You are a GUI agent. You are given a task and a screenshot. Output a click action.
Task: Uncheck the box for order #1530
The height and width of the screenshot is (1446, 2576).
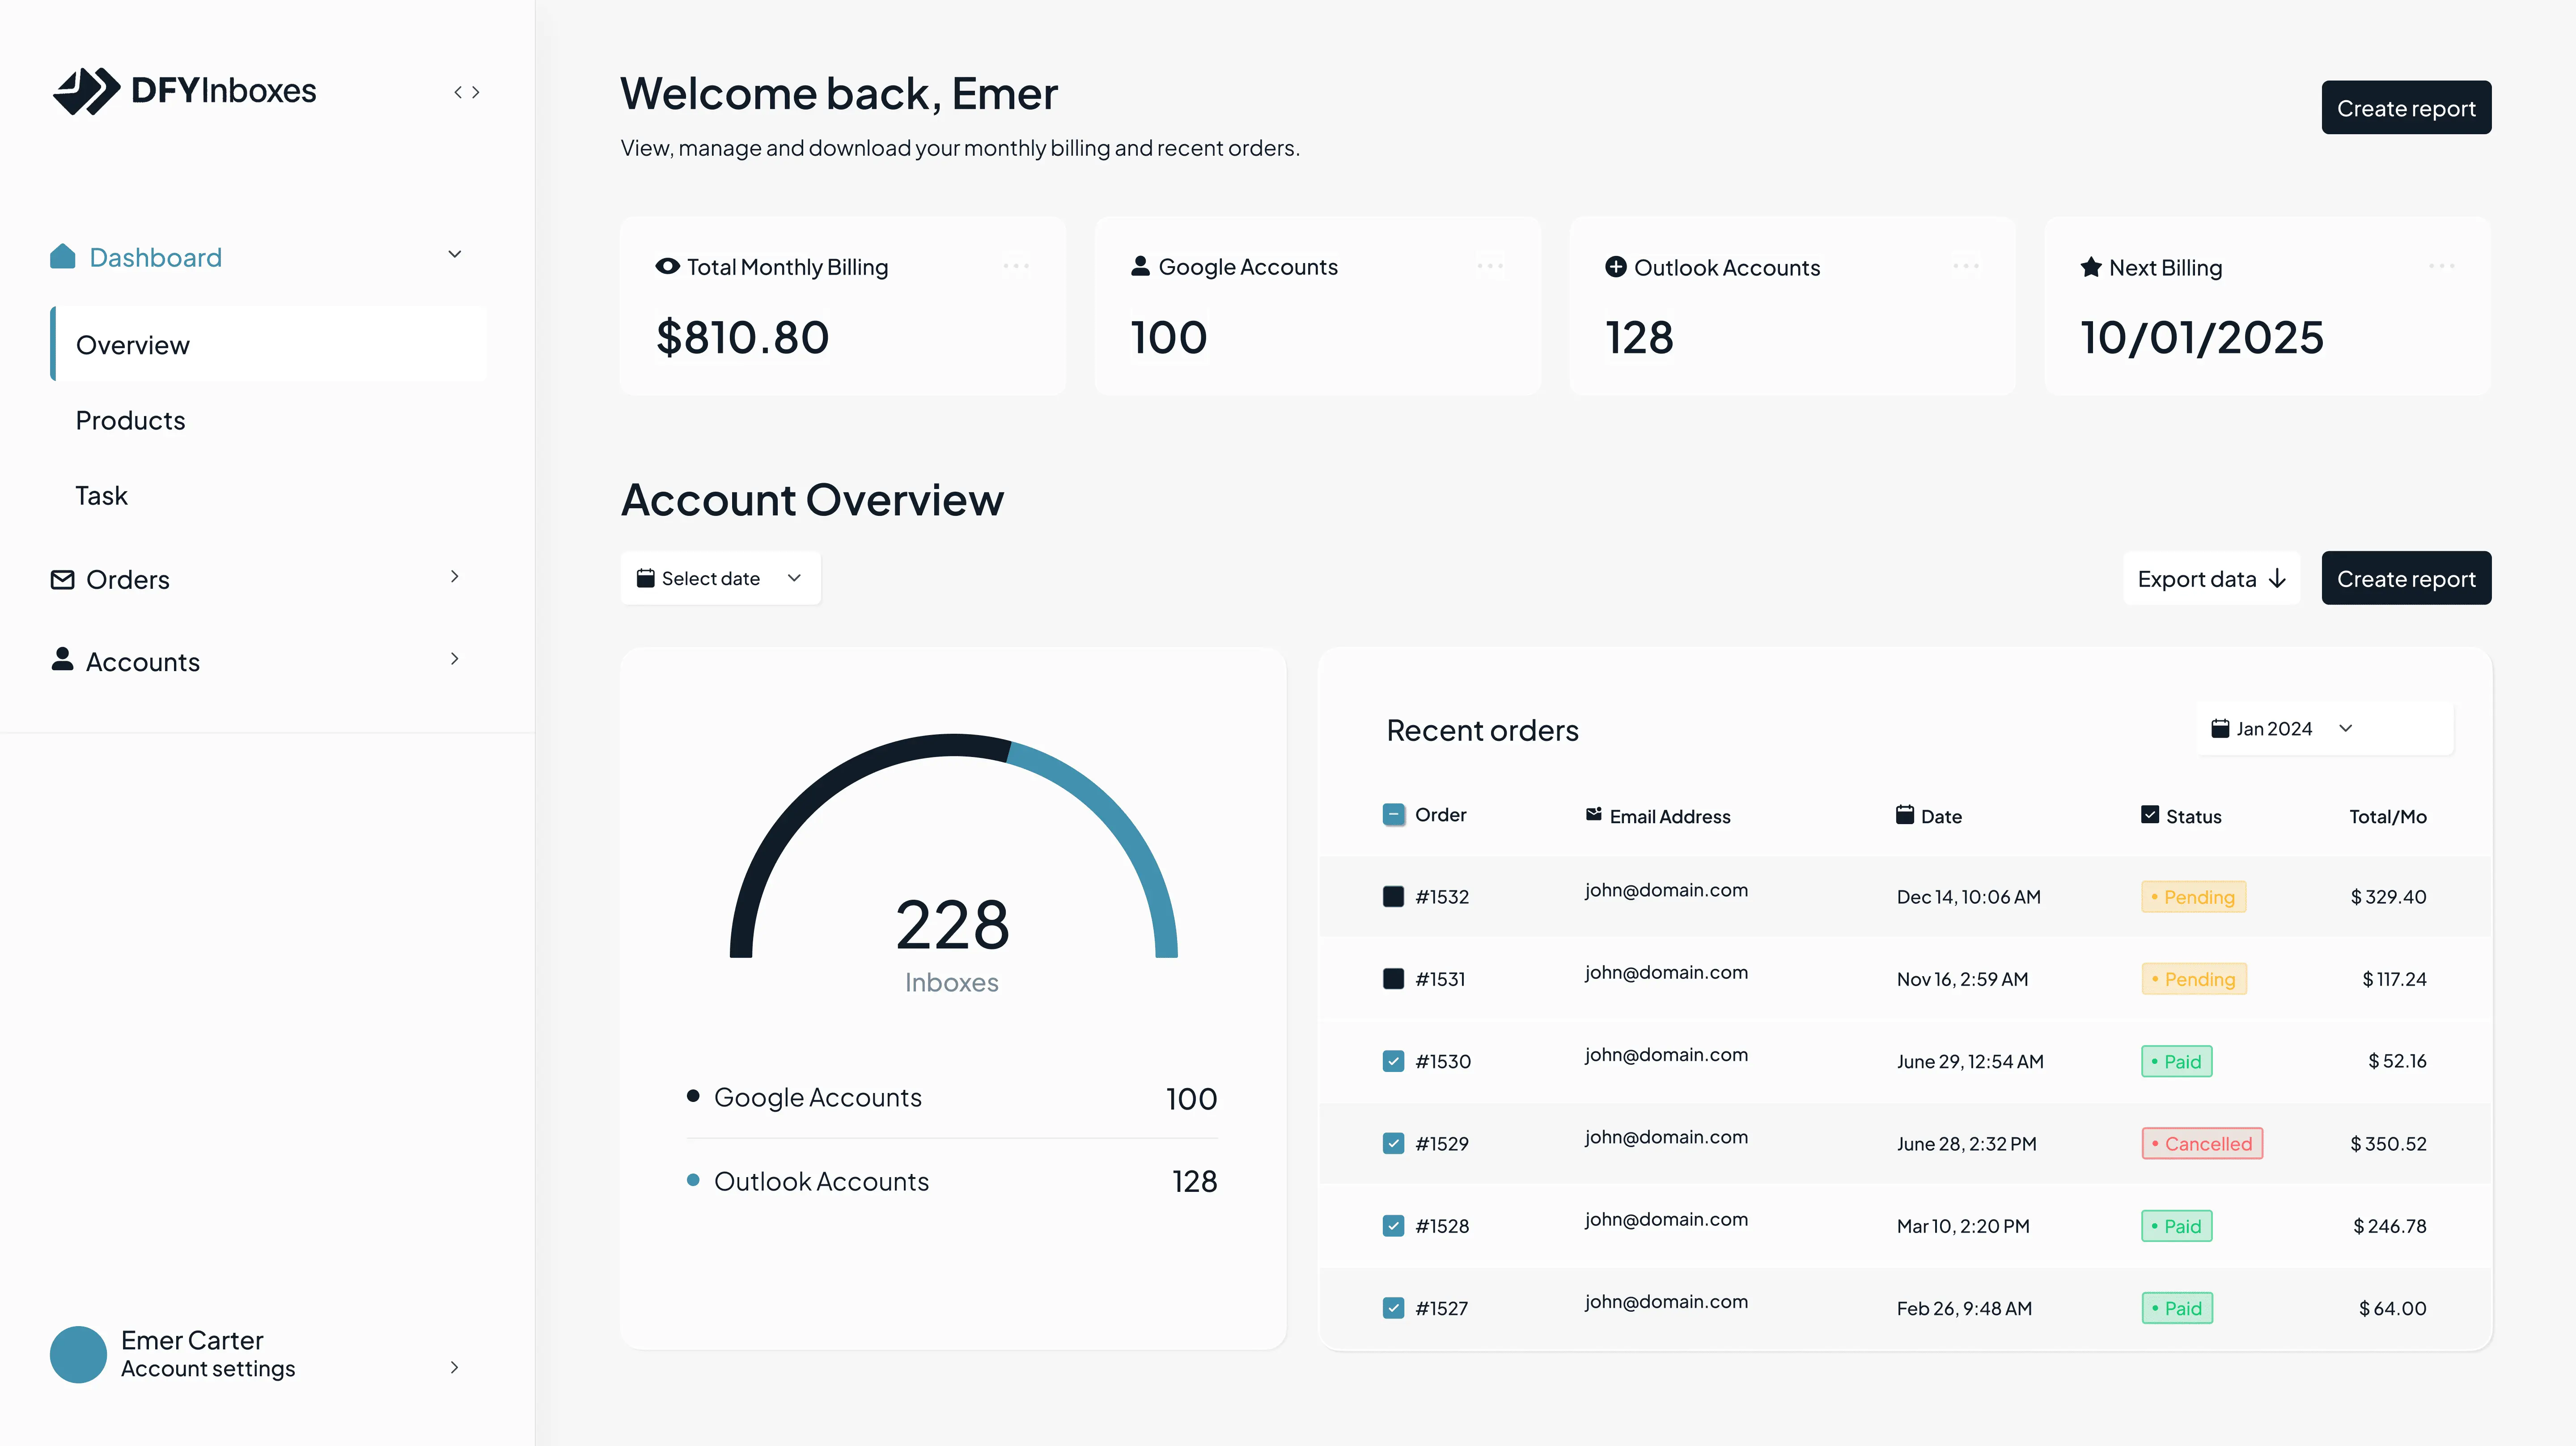(1393, 1061)
